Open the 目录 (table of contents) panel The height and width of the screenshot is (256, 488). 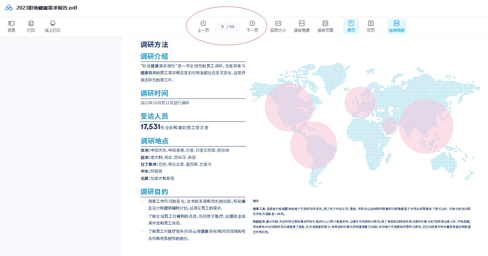11,26
